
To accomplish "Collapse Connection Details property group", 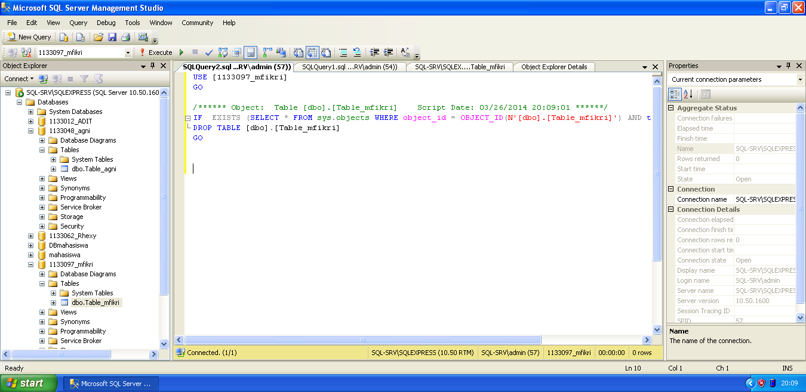I will [671, 209].
